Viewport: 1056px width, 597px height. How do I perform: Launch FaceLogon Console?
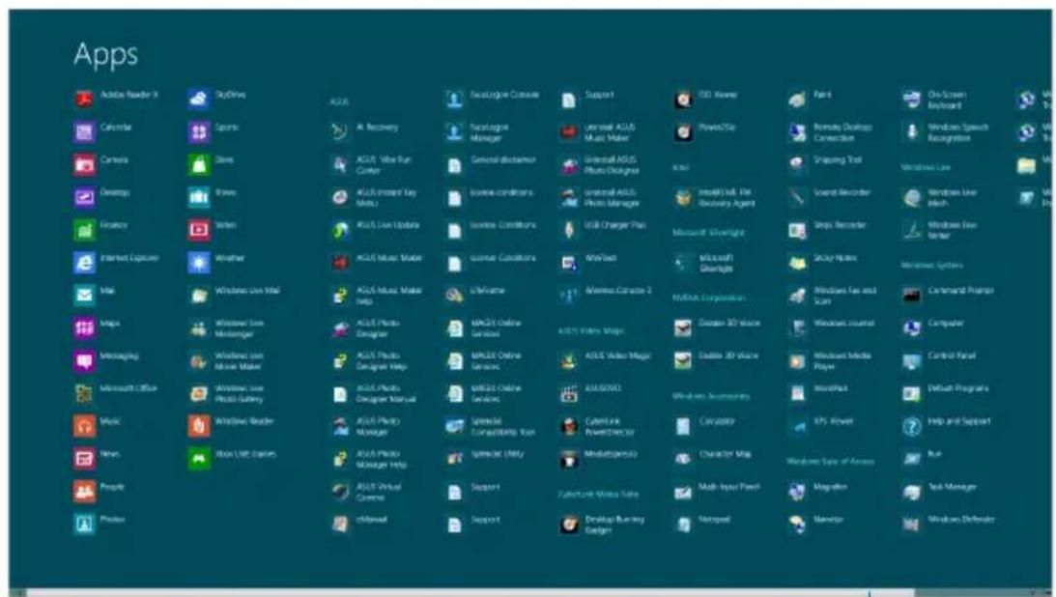pos(492,99)
